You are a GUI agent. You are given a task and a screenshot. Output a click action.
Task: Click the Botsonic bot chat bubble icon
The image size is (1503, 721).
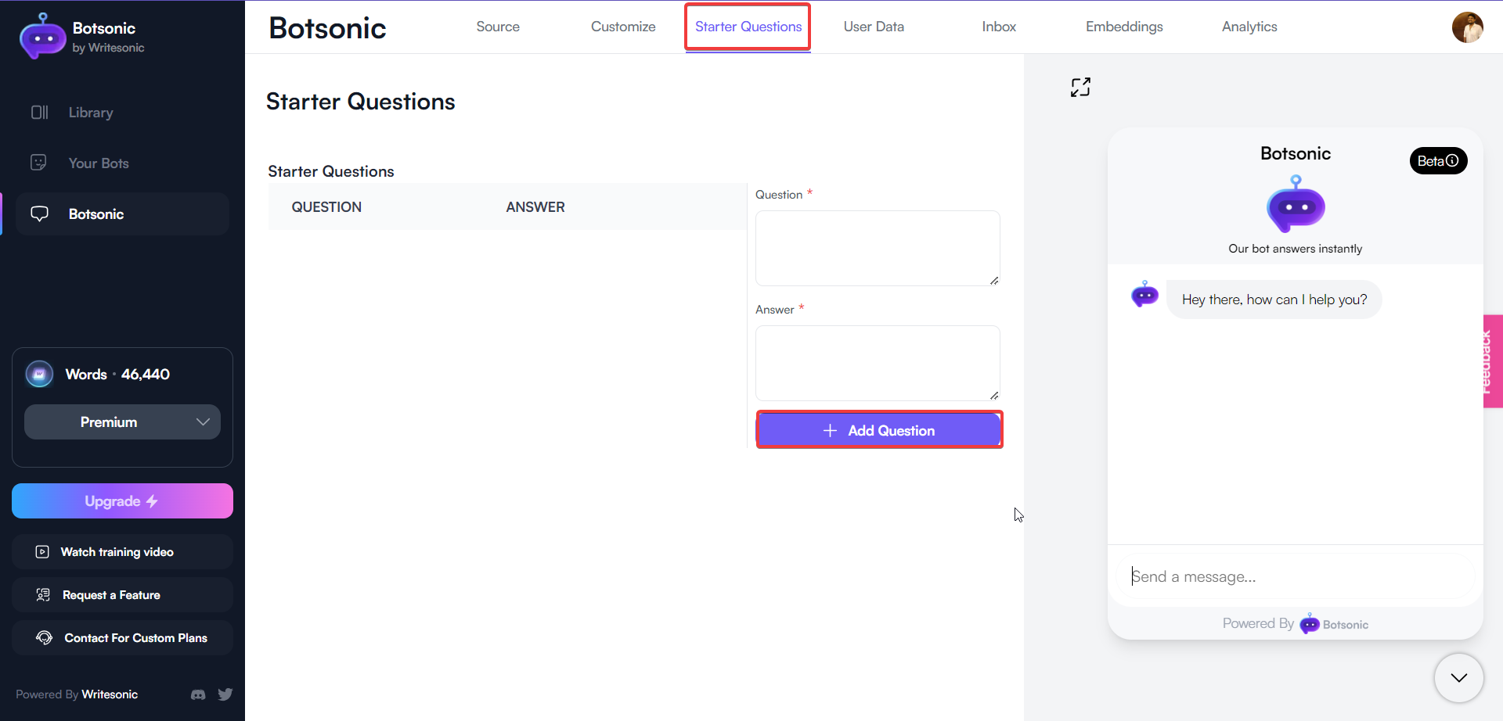click(x=40, y=213)
